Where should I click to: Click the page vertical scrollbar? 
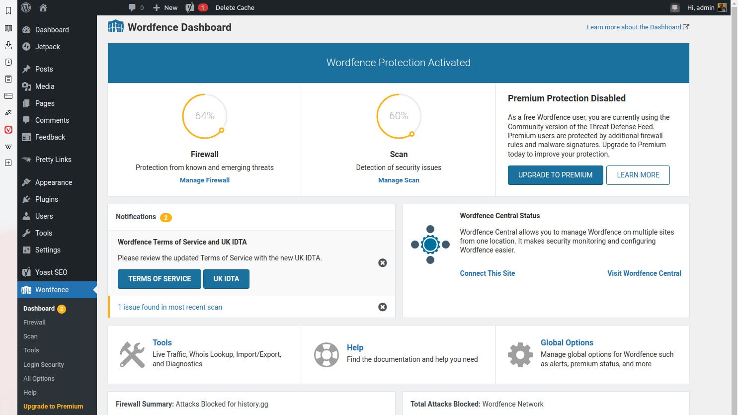(x=734, y=207)
